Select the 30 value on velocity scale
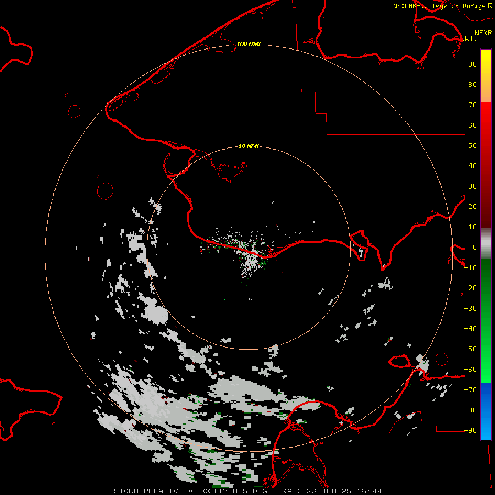 click(x=472, y=186)
